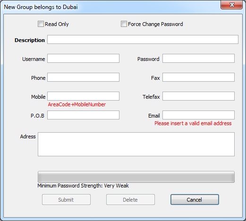Select the P.O.B input field

tap(83, 115)
